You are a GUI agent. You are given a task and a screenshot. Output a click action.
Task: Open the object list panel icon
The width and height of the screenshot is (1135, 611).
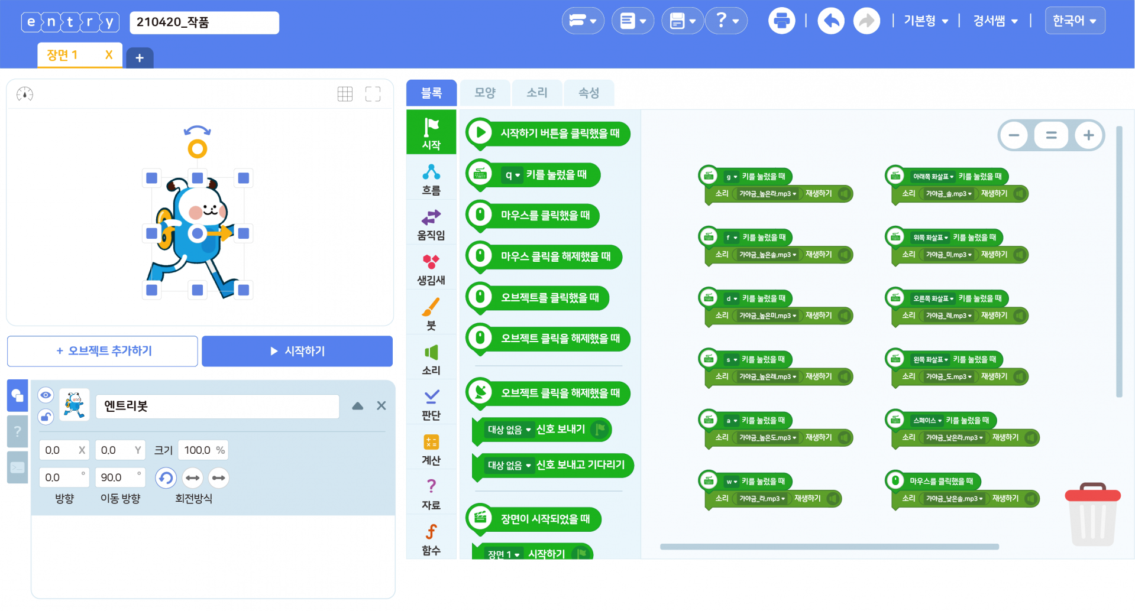pyautogui.click(x=17, y=395)
